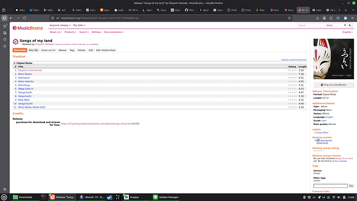Open Otemoyan track link
Screen dimensions: 357x201
[x=24, y=78]
